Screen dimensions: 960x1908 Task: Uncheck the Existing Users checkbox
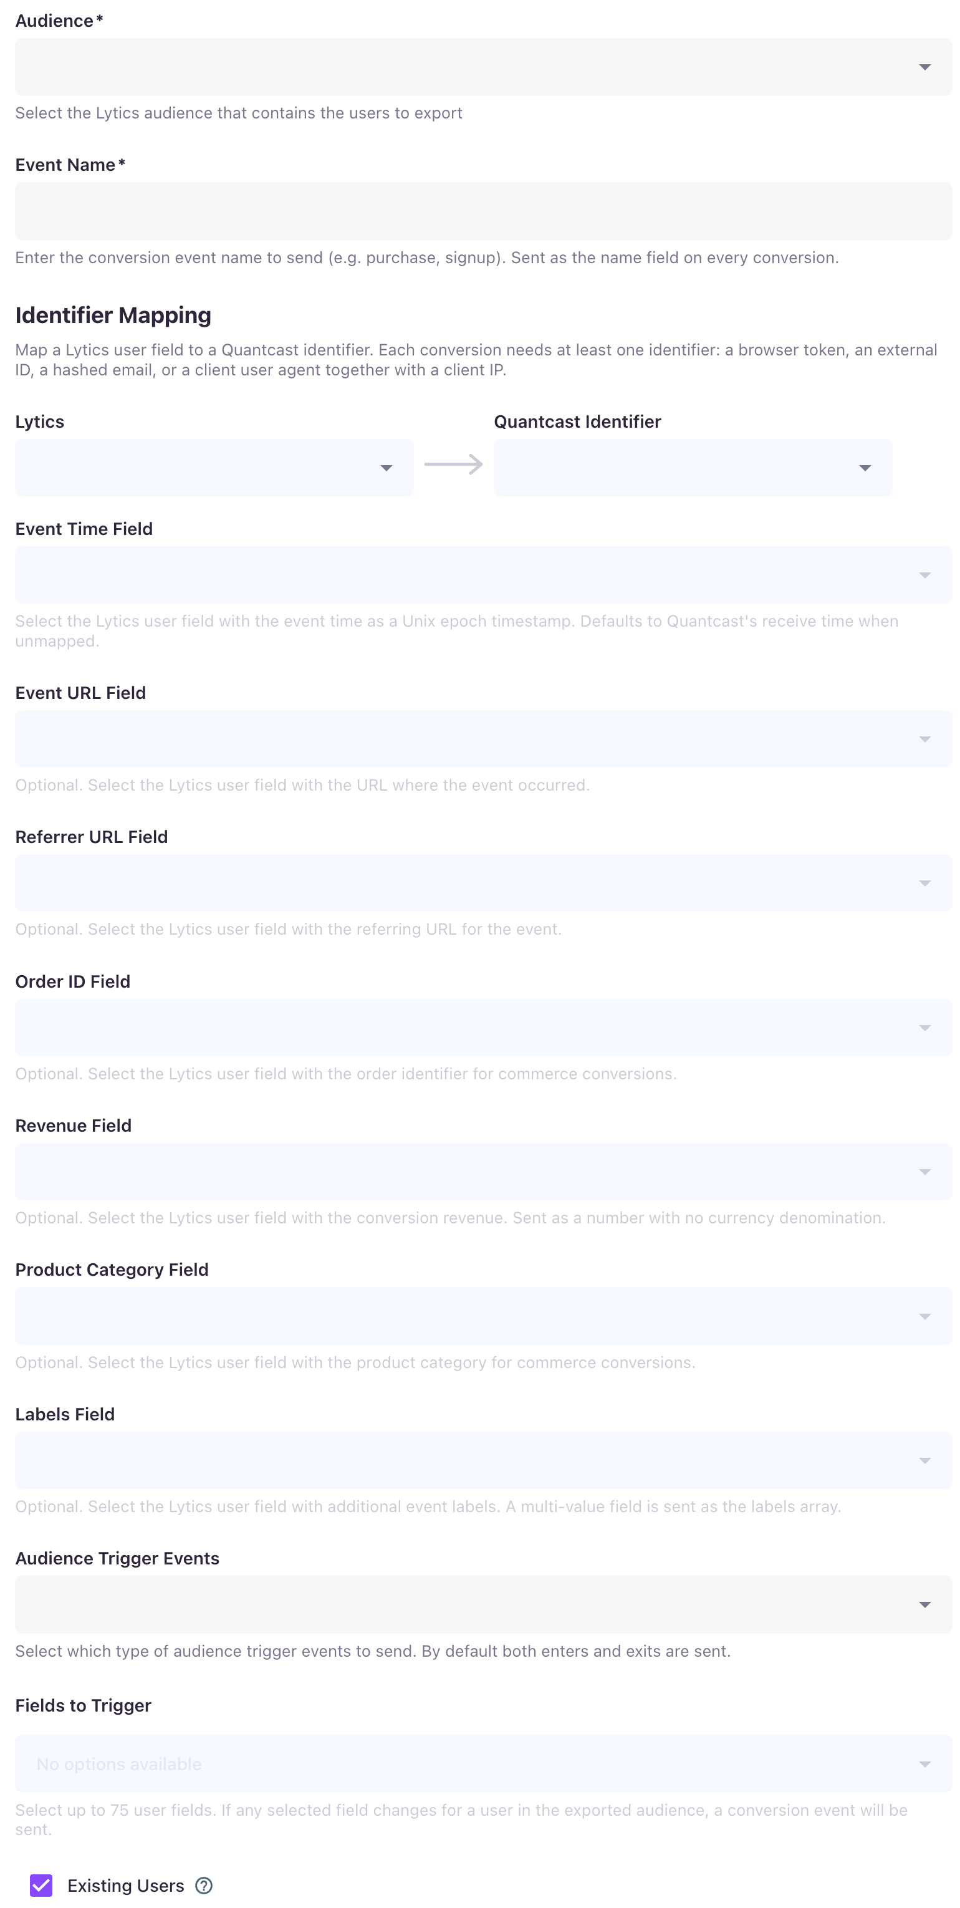tap(42, 1885)
